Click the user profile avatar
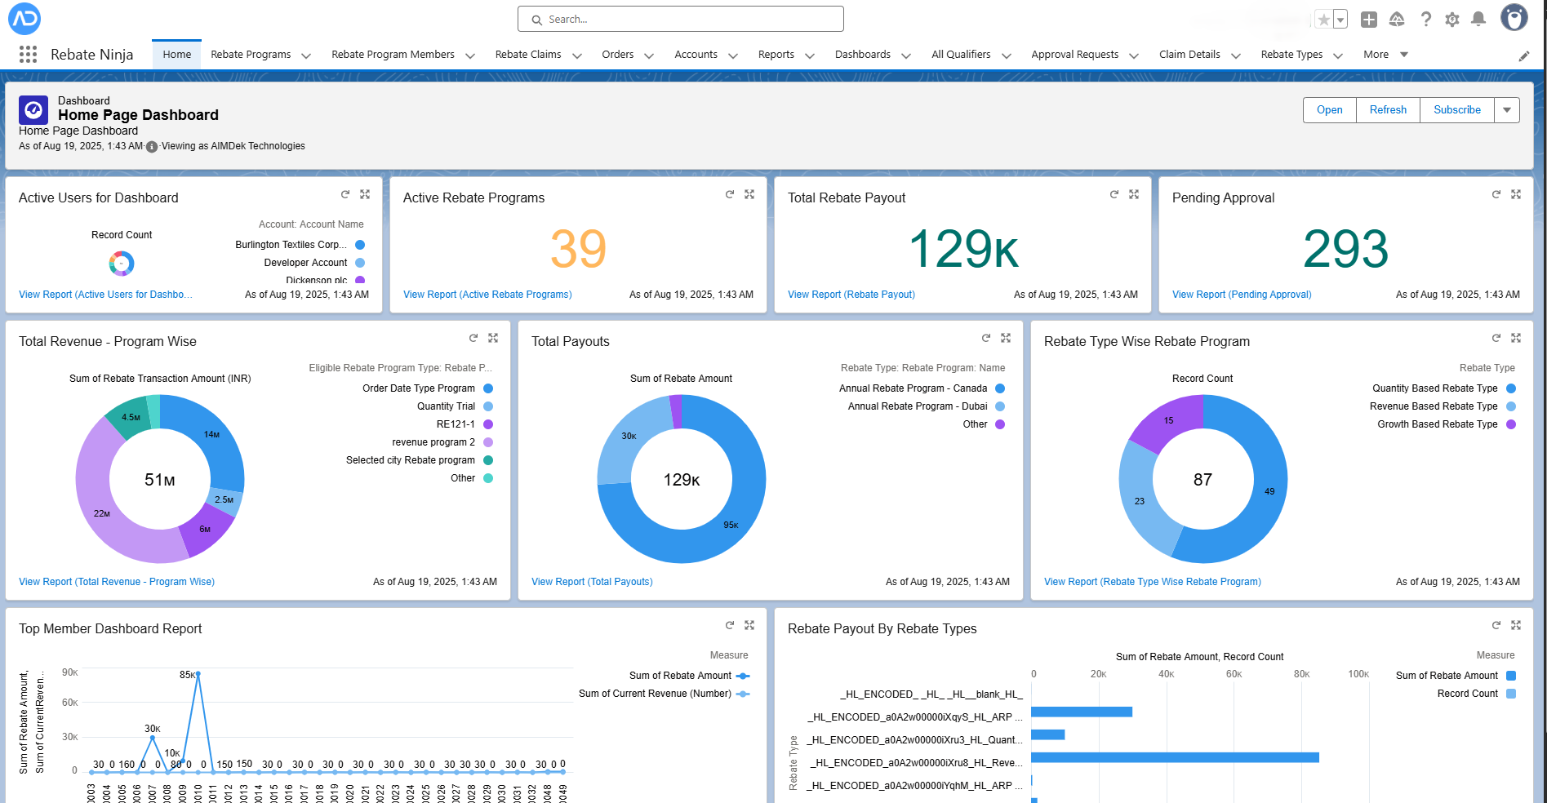 [x=1515, y=19]
